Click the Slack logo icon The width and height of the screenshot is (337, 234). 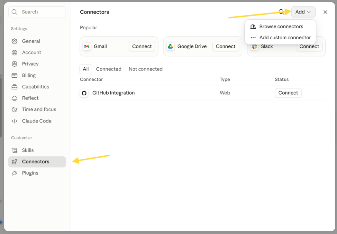254,47
